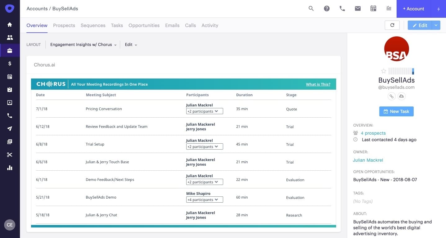Expand +4 participants for BuySellAds Demo
Viewport: 446px width, 238px height.
click(204, 200)
